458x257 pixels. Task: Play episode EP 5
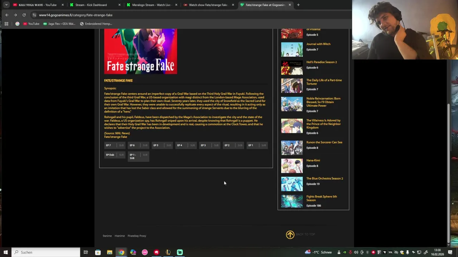point(162,145)
